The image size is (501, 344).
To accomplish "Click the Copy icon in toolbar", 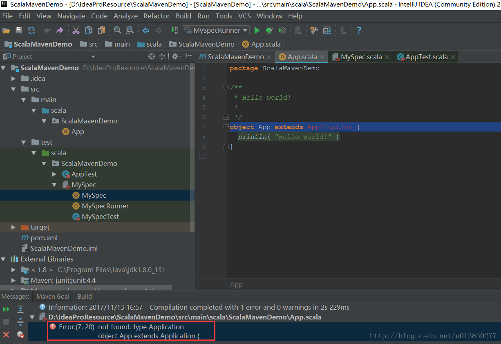I will 89,30.
